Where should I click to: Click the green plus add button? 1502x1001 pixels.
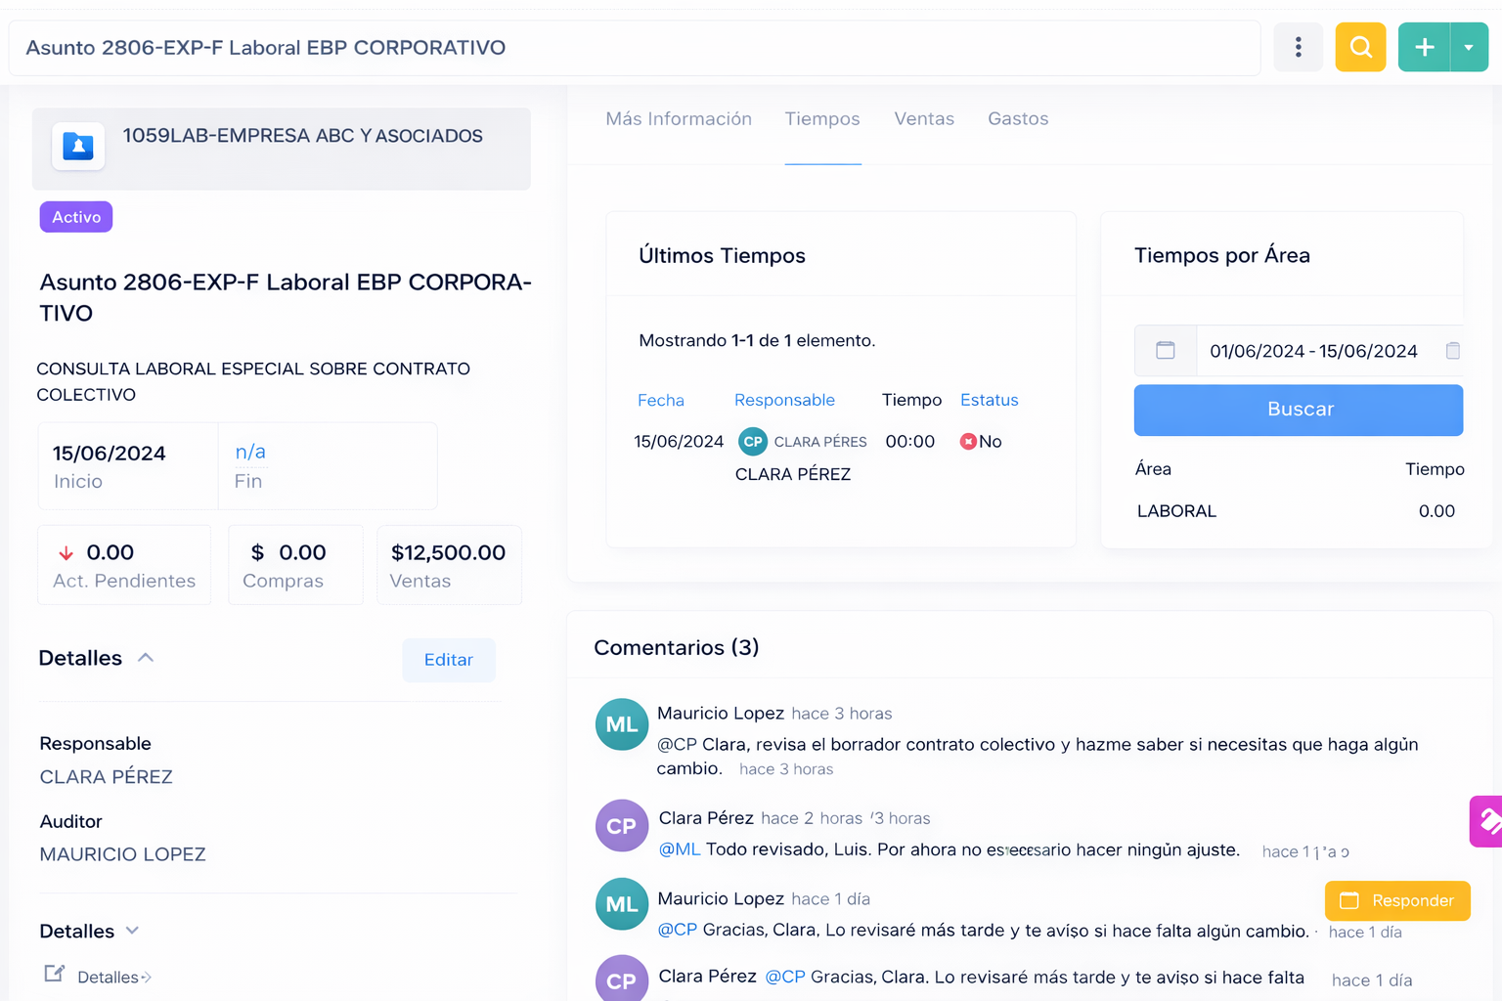tap(1424, 47)
